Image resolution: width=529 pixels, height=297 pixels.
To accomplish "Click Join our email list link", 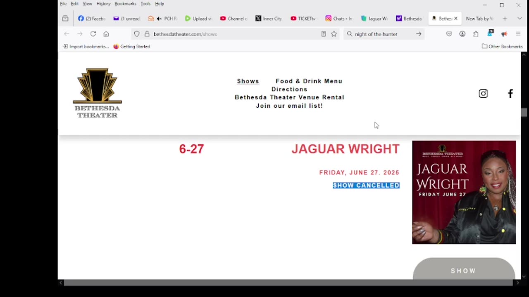I will (289, 106).
